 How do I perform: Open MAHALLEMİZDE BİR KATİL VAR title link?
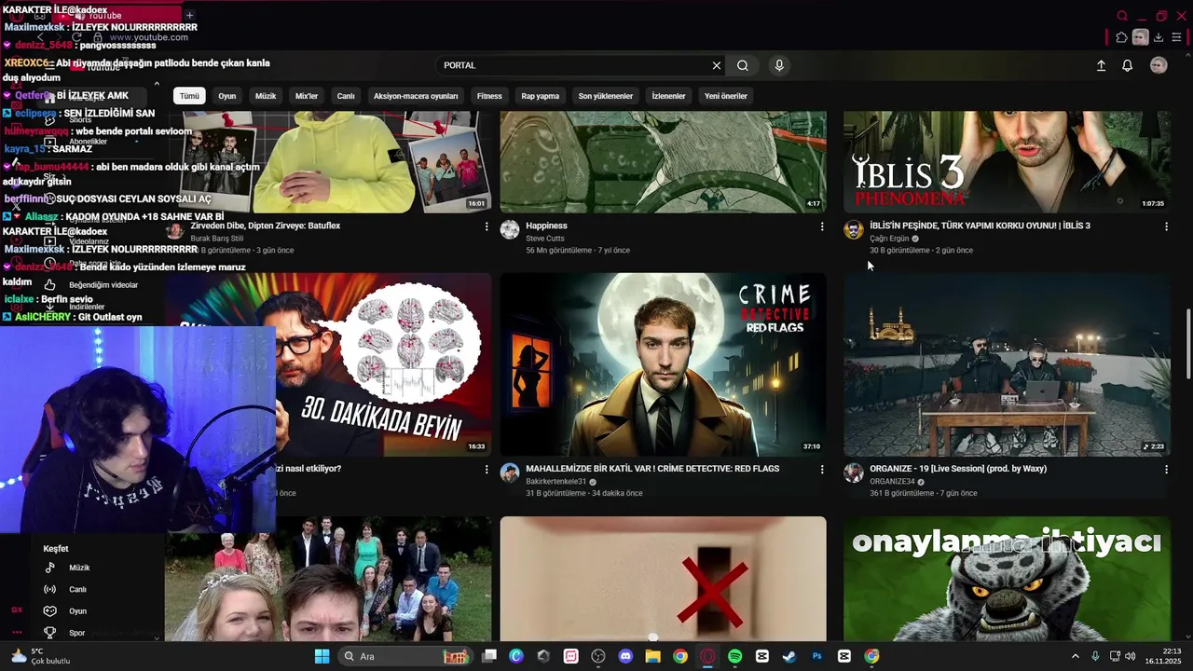[x=652, y=469]
